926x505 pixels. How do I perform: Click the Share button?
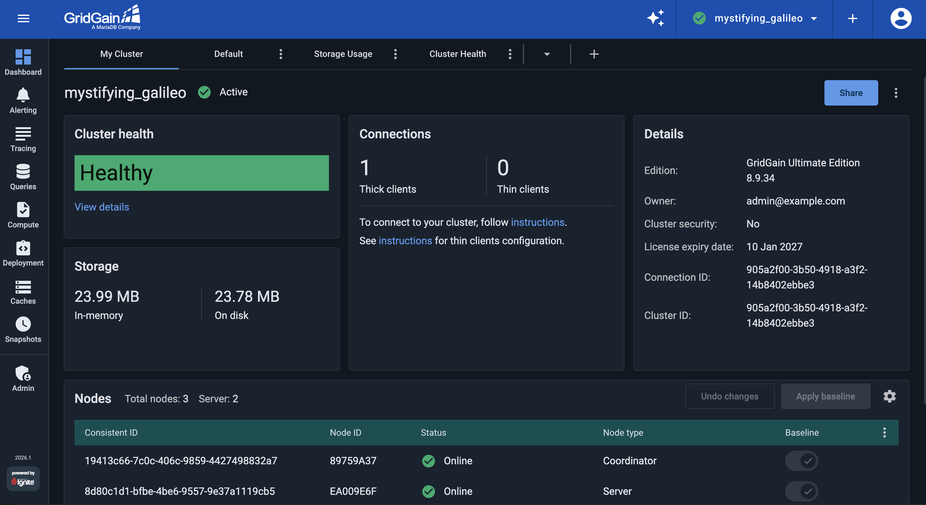click(851, 93)
